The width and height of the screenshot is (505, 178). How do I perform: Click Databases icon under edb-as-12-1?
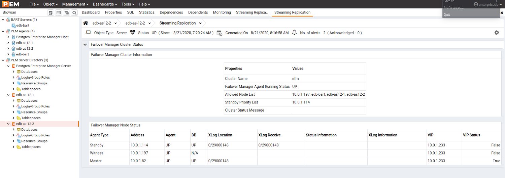19,100
